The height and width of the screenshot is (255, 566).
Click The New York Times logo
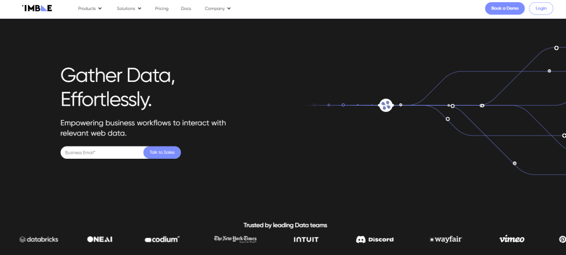(x=235, y=239)
